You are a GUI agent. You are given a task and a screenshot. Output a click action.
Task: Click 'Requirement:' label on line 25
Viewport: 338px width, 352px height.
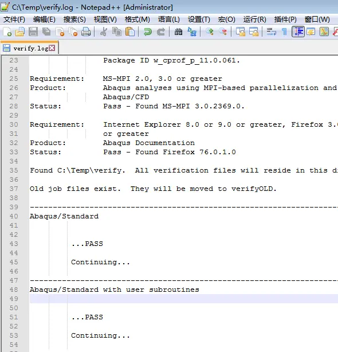(x=57, y=79)
